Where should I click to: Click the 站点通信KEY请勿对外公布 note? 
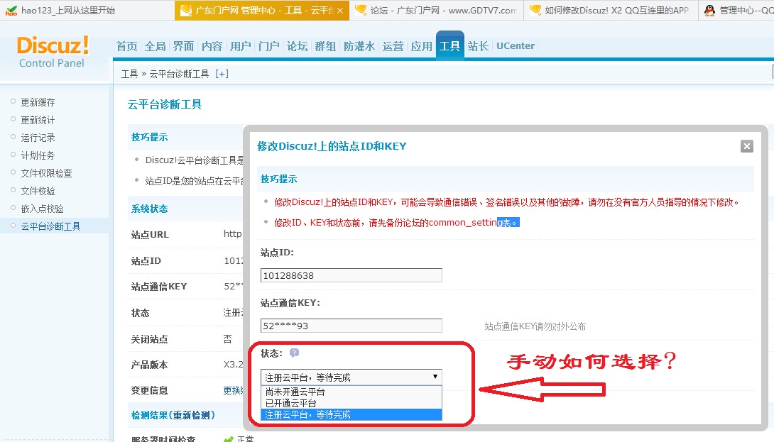point(535,326)
